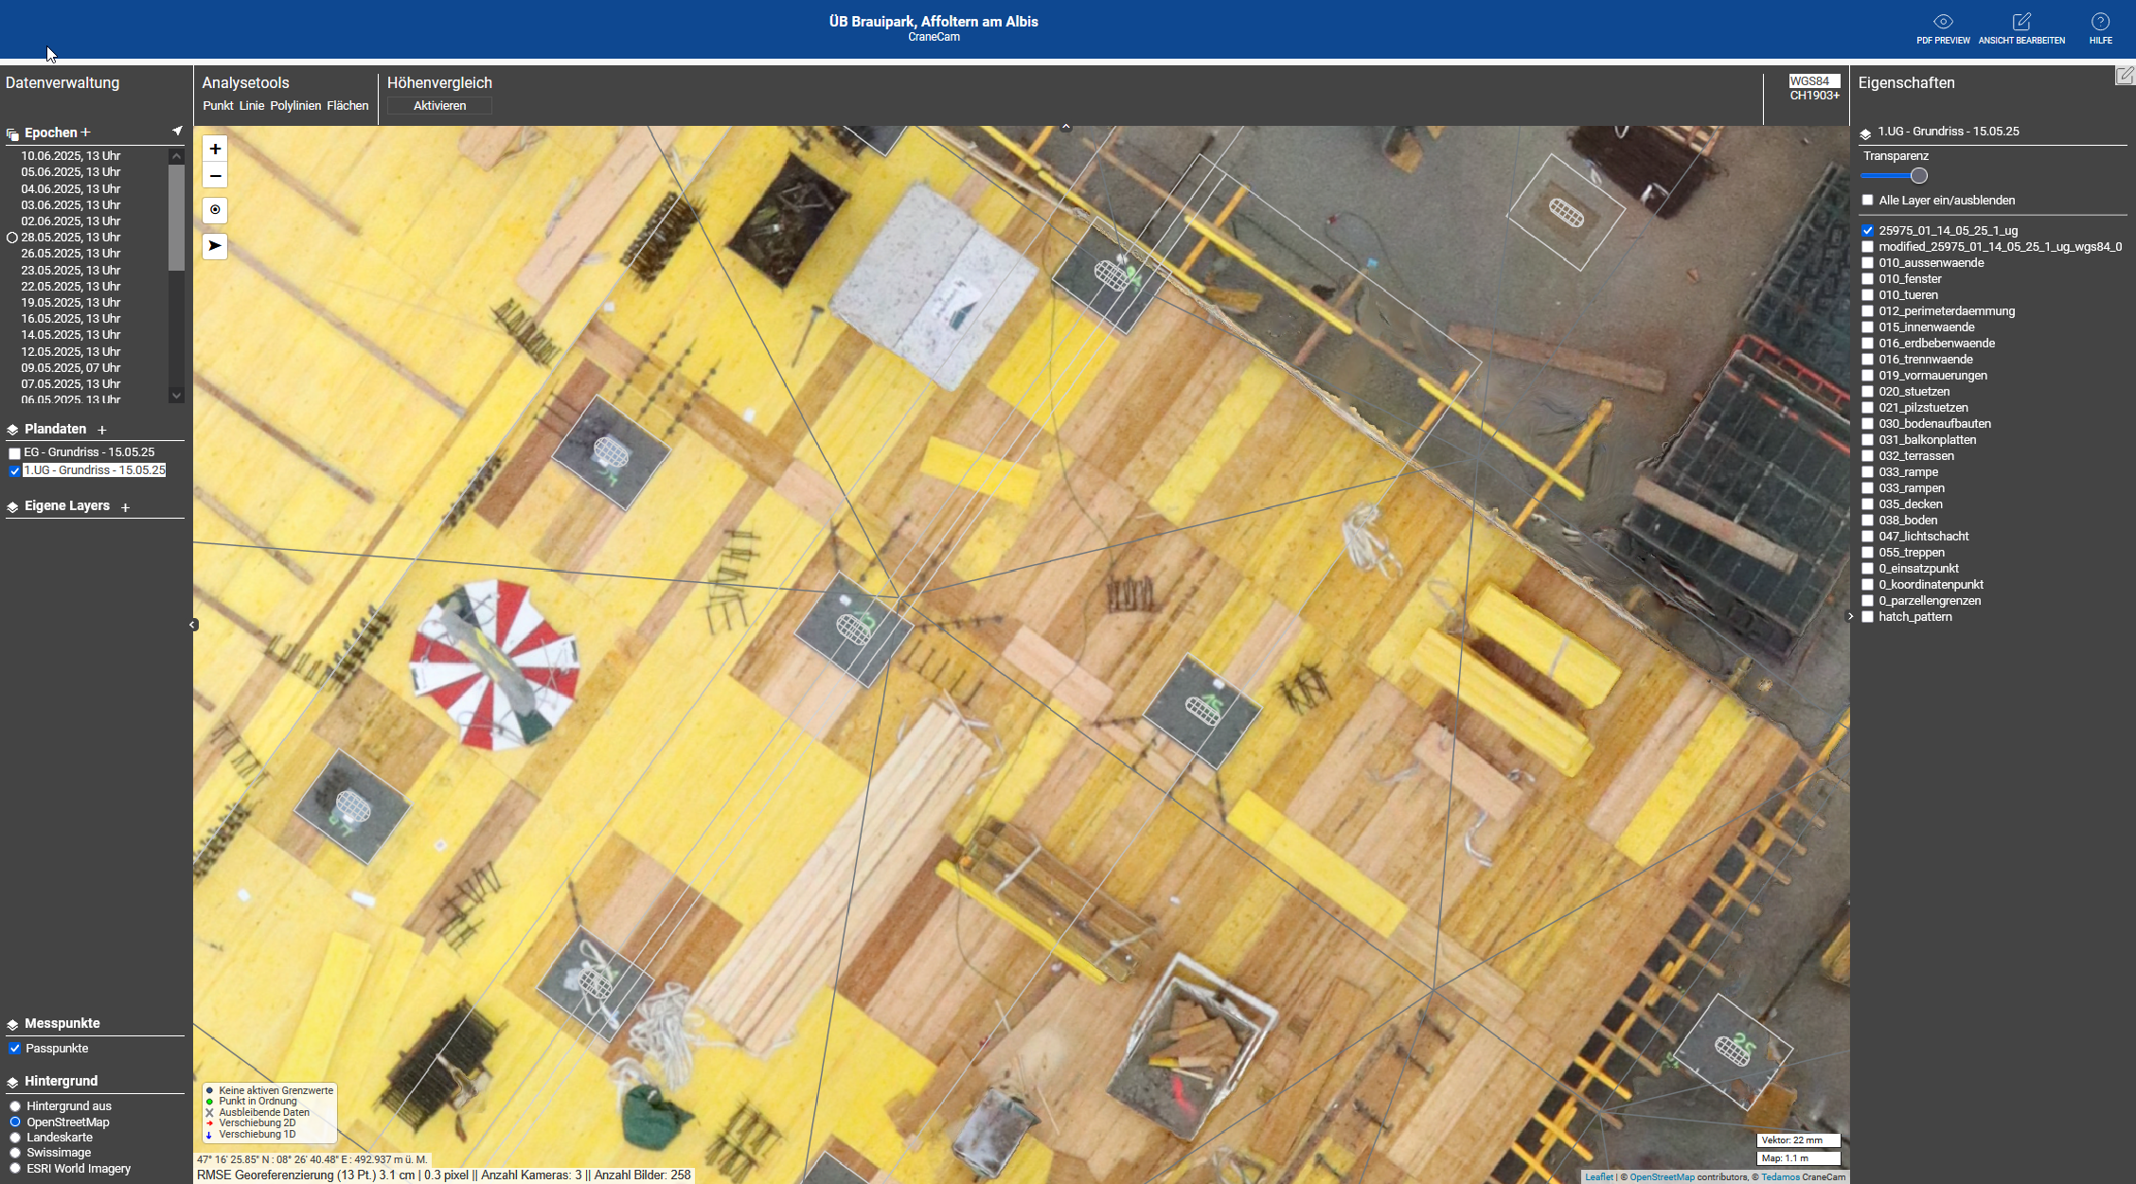Click the center location target icon
Screen dimensions: 2136x1184
coord(215,210)
